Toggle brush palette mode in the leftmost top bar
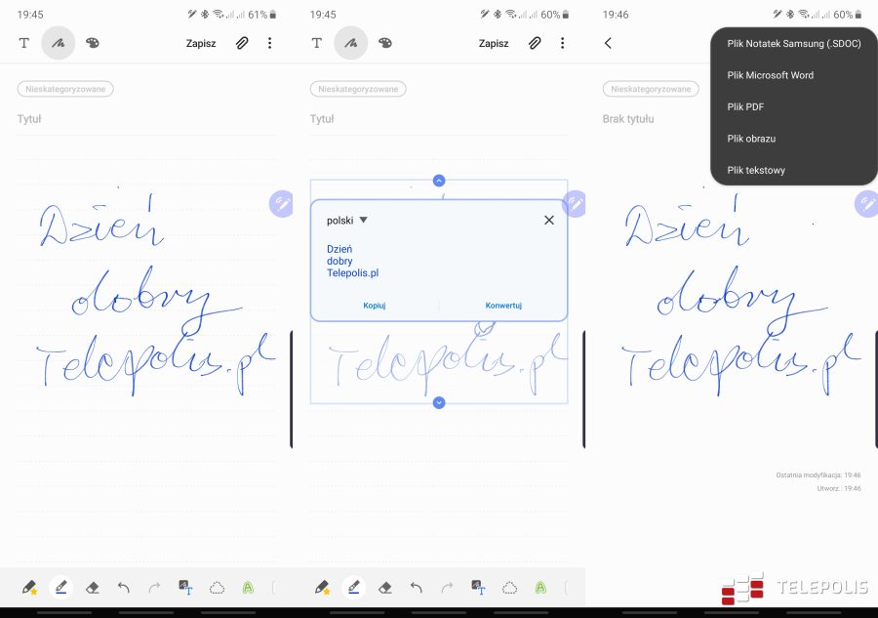Viewport: 878px width, 618px height. [x=93, y=43]
